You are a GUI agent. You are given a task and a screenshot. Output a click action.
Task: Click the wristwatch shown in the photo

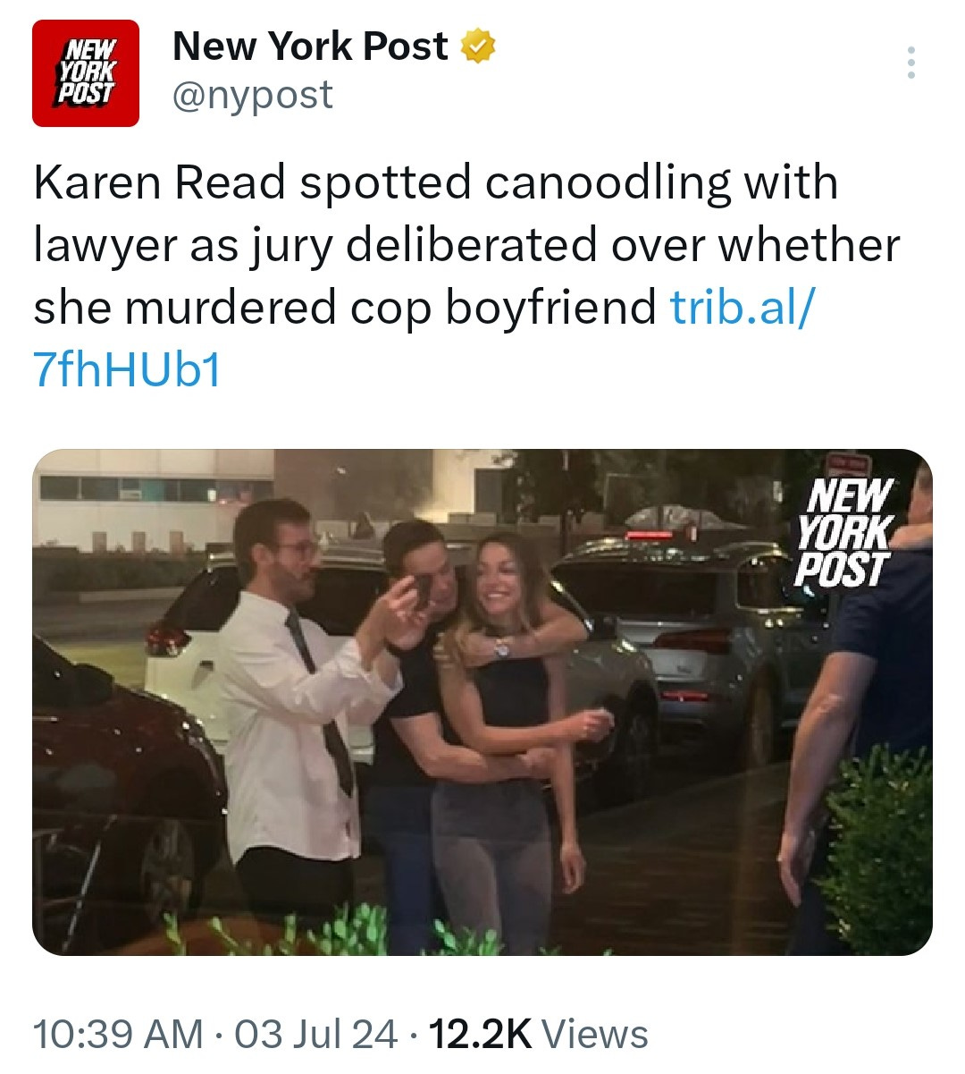tap(501, 647)
